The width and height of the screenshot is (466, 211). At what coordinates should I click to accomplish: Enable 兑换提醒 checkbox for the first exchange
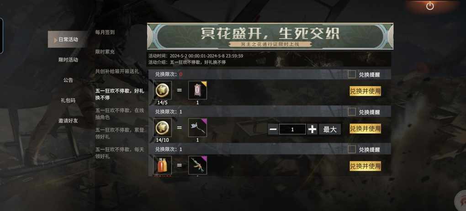(352, 74)
